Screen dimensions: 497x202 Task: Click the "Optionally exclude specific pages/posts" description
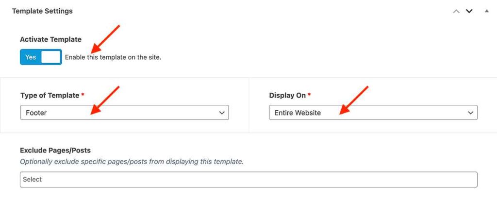click(x=132, y=161)
